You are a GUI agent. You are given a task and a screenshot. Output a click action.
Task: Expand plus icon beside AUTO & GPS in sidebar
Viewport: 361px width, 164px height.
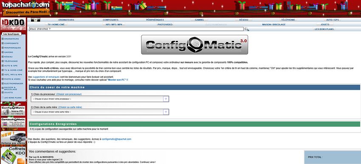click(3, 66)
